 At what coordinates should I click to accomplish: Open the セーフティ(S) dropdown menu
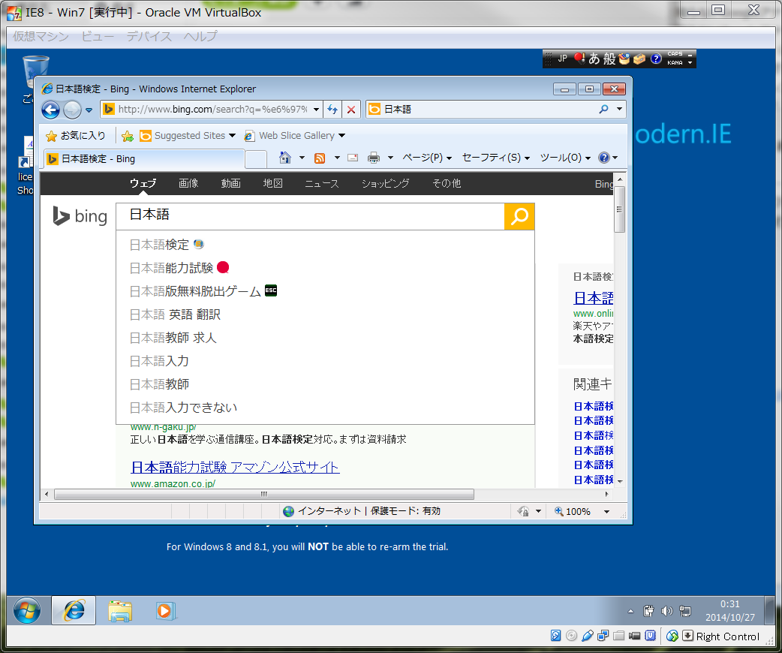496,158
